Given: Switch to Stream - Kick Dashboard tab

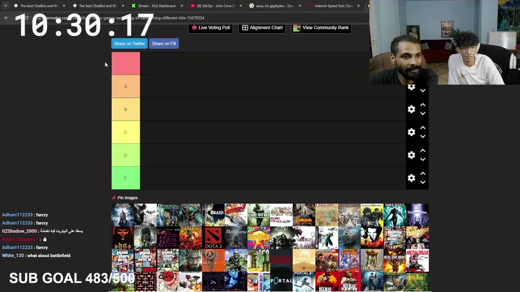Looking at the screenshot, I should [x=156, y=6].
